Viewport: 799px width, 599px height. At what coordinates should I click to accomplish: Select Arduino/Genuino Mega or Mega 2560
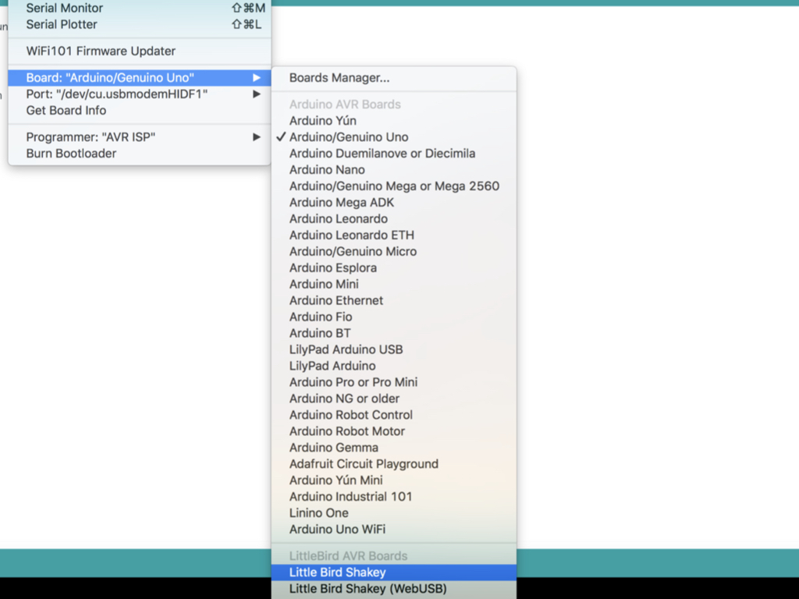click(x=394, y=186)
